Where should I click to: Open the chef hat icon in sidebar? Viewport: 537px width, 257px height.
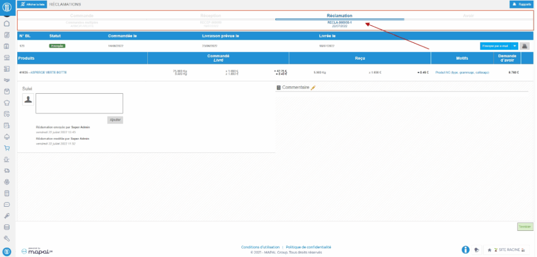[7, 103]
